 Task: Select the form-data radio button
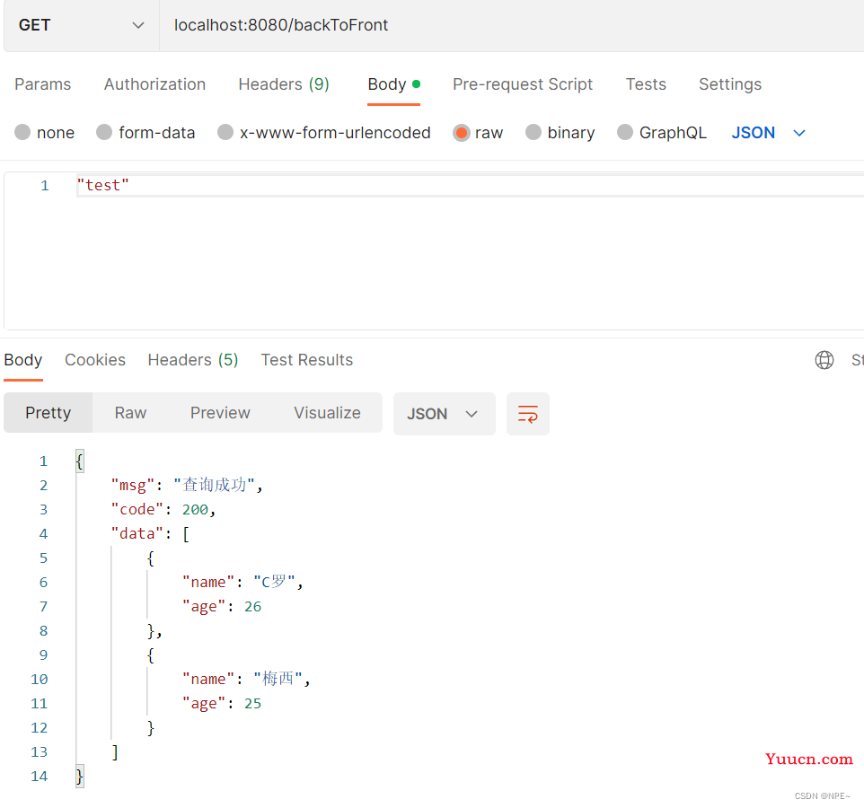point(104,132)
